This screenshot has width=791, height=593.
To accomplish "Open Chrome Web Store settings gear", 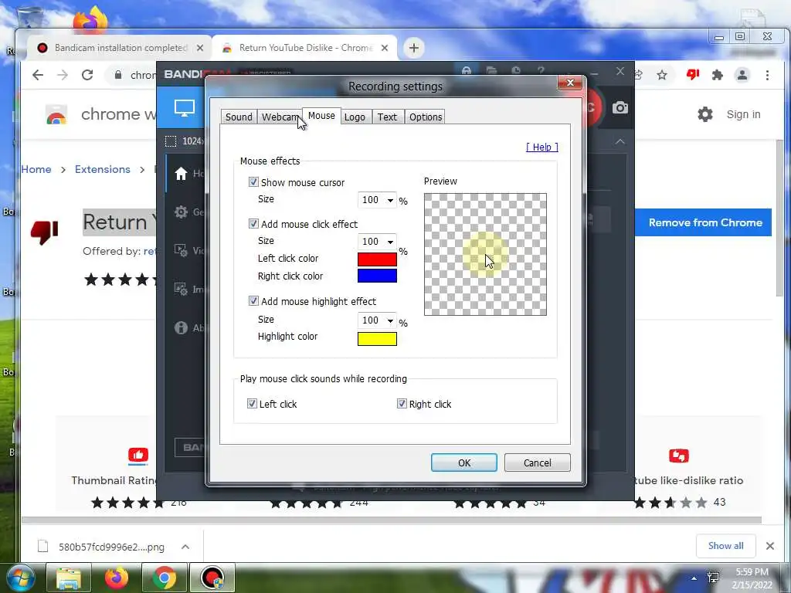I will (705, 114).
